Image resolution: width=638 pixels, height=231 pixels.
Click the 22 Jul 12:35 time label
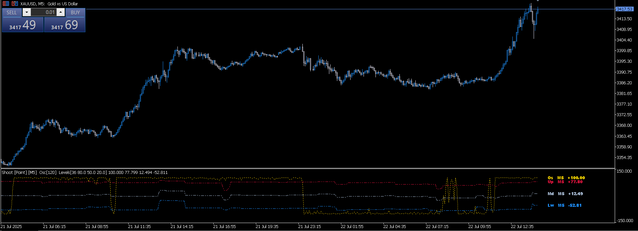pyautogui.click(x=522, y=226)
